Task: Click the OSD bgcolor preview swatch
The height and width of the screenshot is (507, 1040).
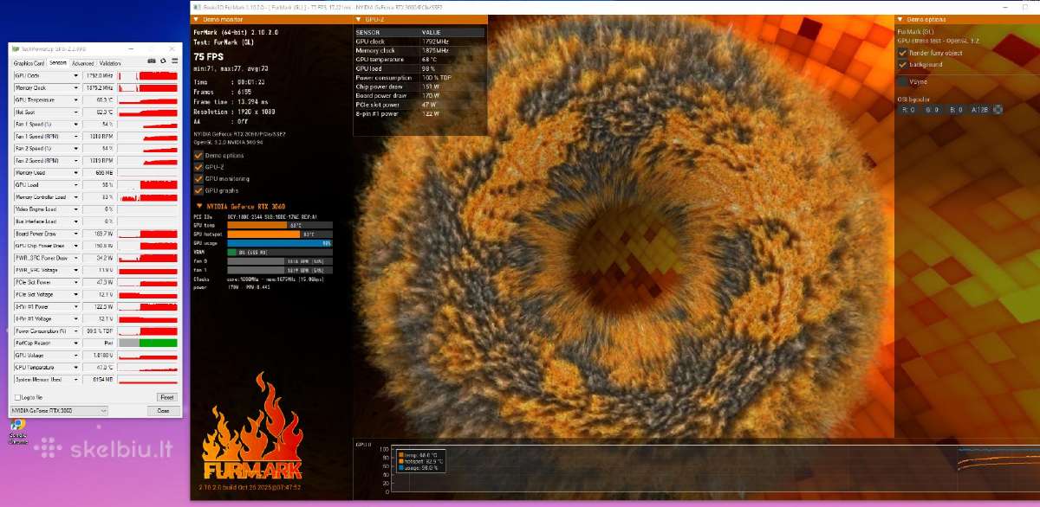Action: click(x=998, y=110)
